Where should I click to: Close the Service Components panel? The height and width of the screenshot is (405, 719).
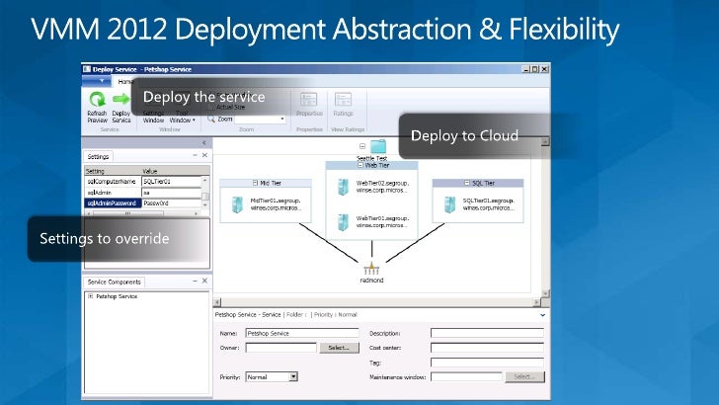[x=205, y=281]
